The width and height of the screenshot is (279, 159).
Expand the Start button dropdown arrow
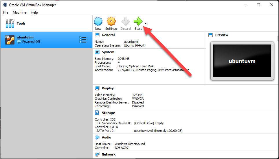coord(146,23)
